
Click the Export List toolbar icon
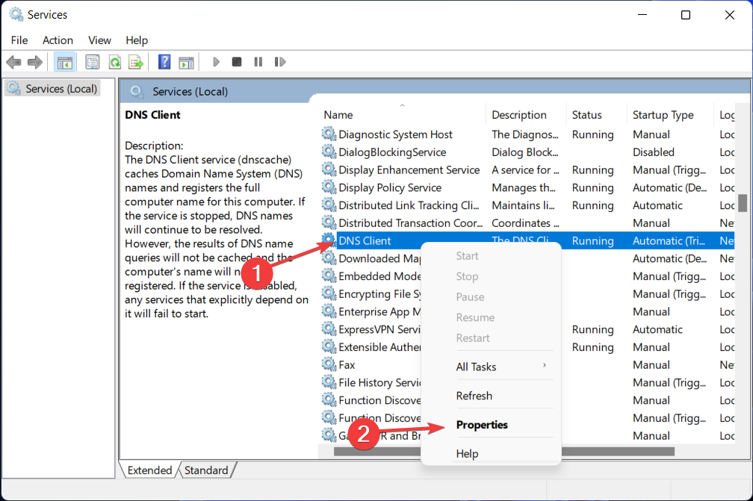point(135,62)
